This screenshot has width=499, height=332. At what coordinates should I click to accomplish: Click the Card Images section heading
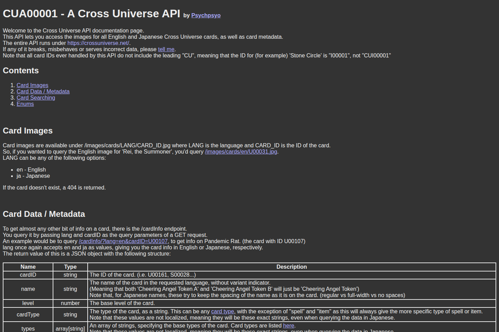click(27, 131)
